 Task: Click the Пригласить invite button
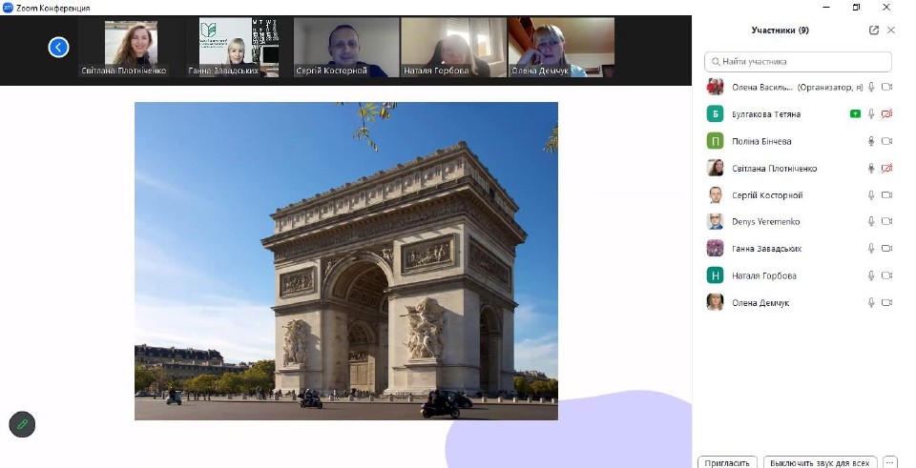[x=727, y=462]
